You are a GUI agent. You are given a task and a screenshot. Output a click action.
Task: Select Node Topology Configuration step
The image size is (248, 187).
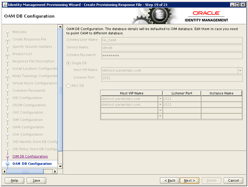pyautogui.click(x=35, y=76)
